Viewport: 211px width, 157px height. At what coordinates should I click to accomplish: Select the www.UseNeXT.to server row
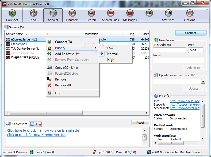(x=77, y=53)
